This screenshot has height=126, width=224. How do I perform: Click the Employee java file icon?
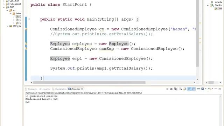point(17,20)
